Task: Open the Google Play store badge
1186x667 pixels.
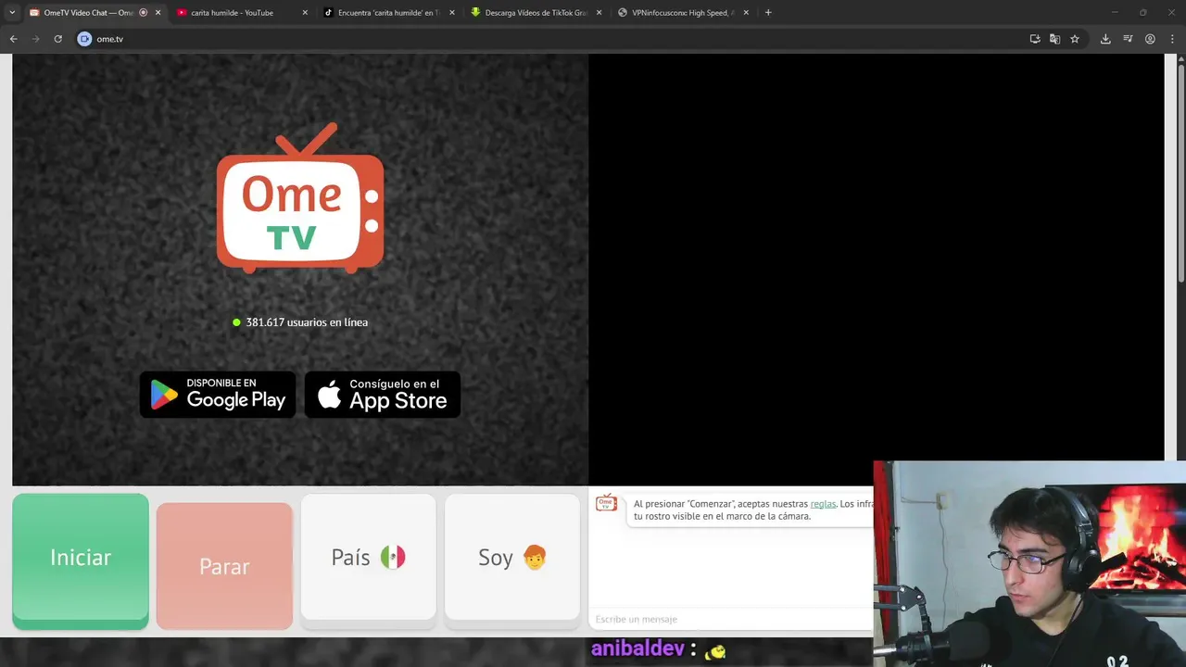Action: 218,395
